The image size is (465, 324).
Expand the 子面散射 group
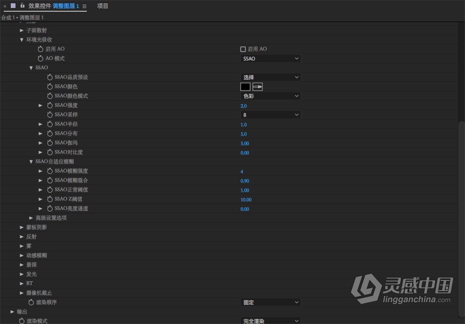pyautogui.click(x=22, y=30)
